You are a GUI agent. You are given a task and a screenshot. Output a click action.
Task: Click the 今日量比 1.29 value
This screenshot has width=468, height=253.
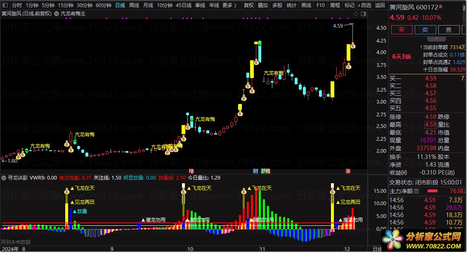click(x=204, y=178)
